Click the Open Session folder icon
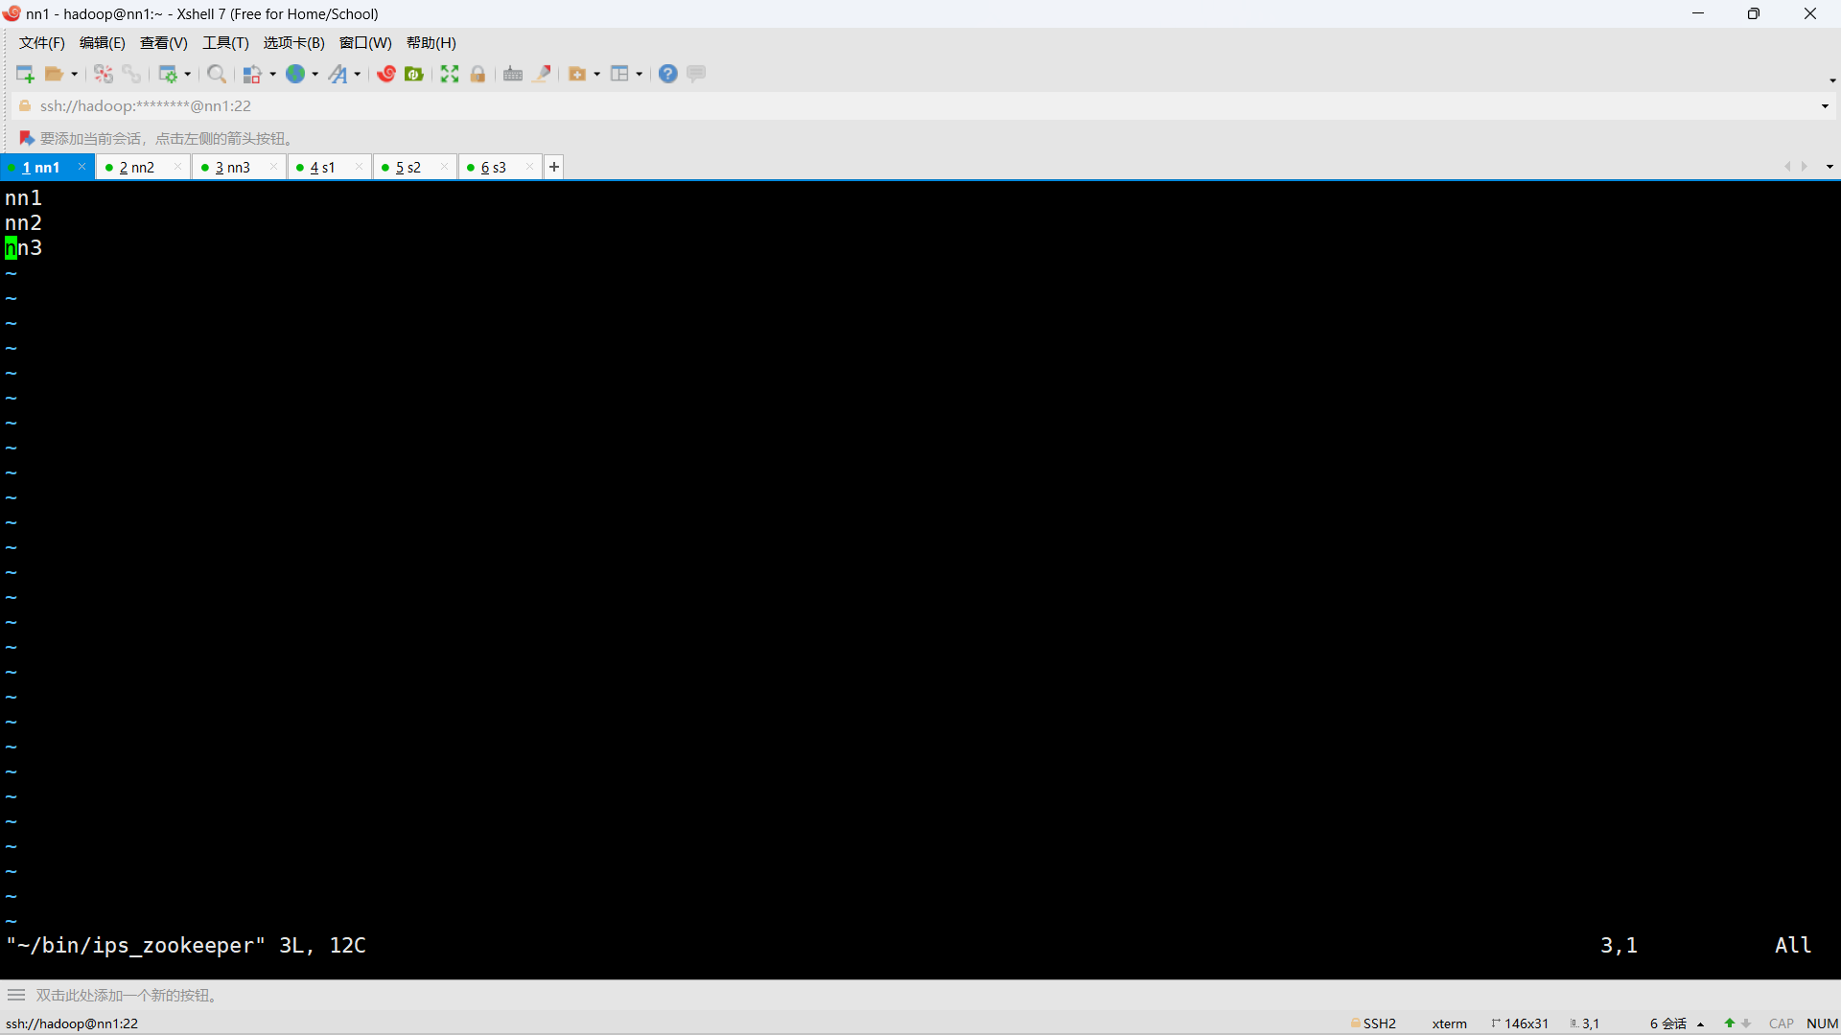Viewport: 1841px width, 1035px height. pos(55,74)
